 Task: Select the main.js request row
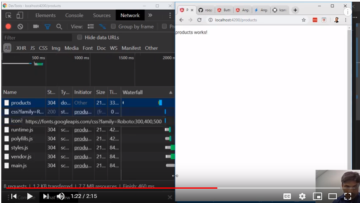(19, 166)
